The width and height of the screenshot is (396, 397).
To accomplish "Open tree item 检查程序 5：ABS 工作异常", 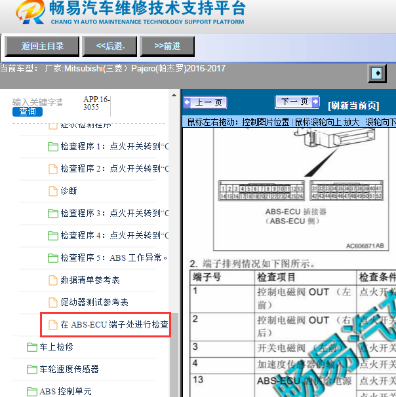I will click(114, 257).
